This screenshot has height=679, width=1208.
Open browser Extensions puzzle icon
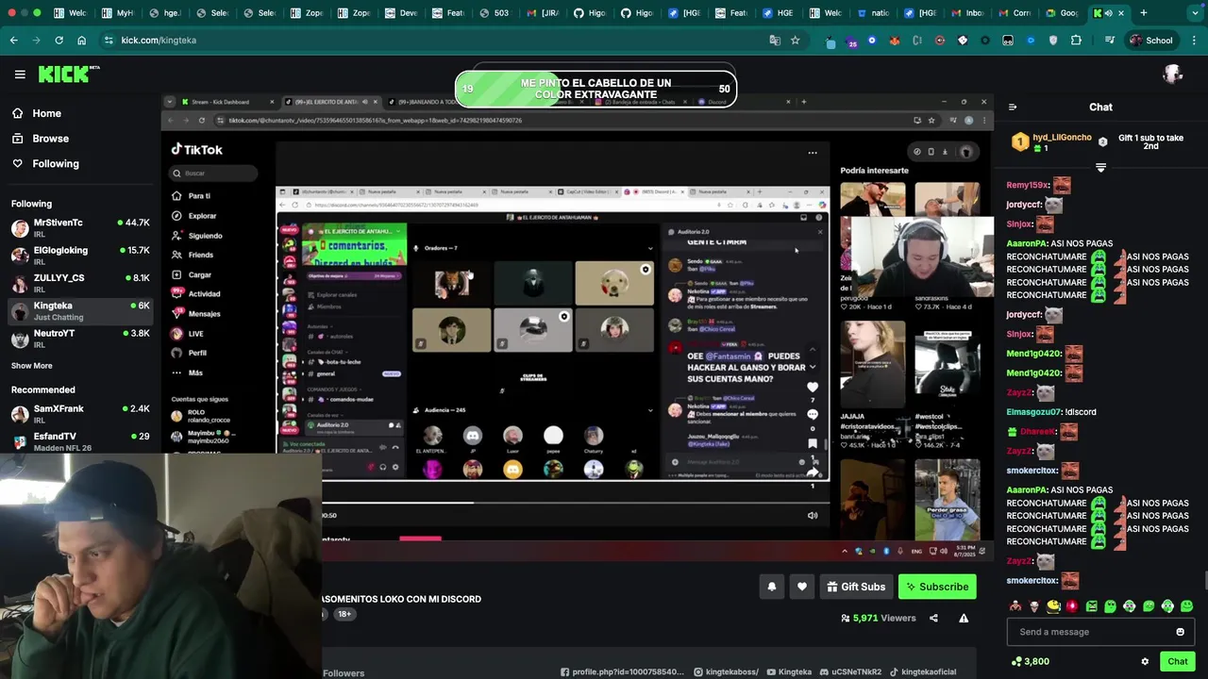pyautogui.click(x=1076, y=41)
